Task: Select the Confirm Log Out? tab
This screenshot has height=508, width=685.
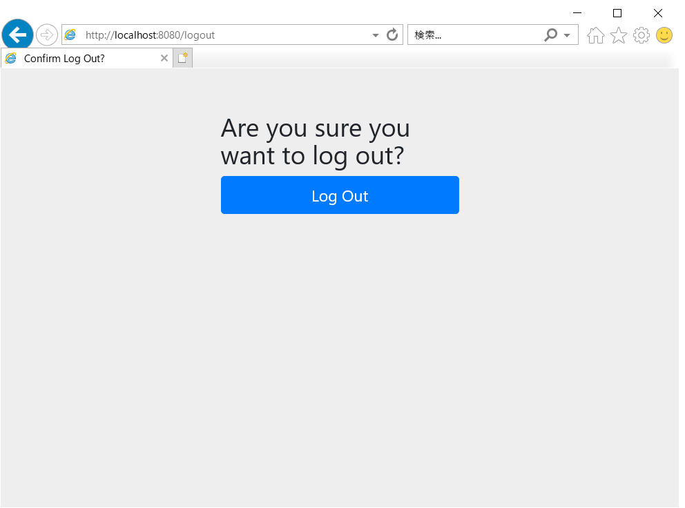Action: 86,58
